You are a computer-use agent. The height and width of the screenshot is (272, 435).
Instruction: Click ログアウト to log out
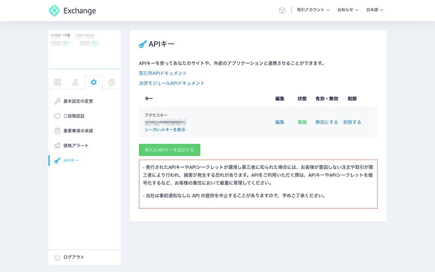pos(73,257)
